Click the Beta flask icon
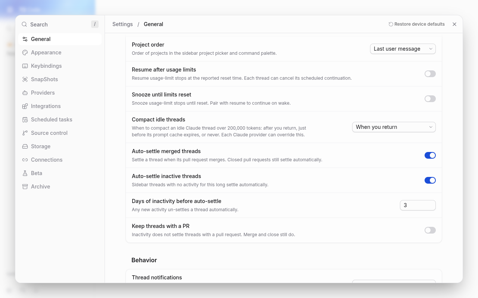 coord(25,173)
